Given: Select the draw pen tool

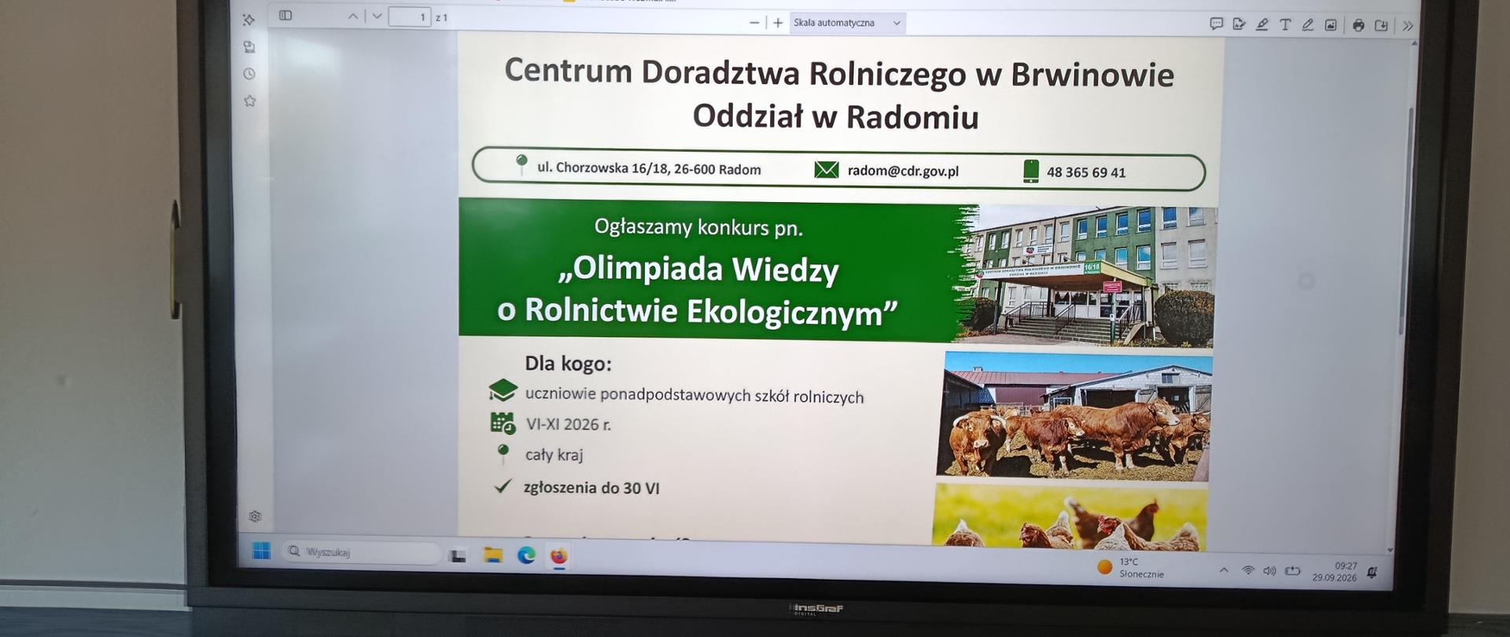Looking at the screenshot, I should (x=1308, y=24).
